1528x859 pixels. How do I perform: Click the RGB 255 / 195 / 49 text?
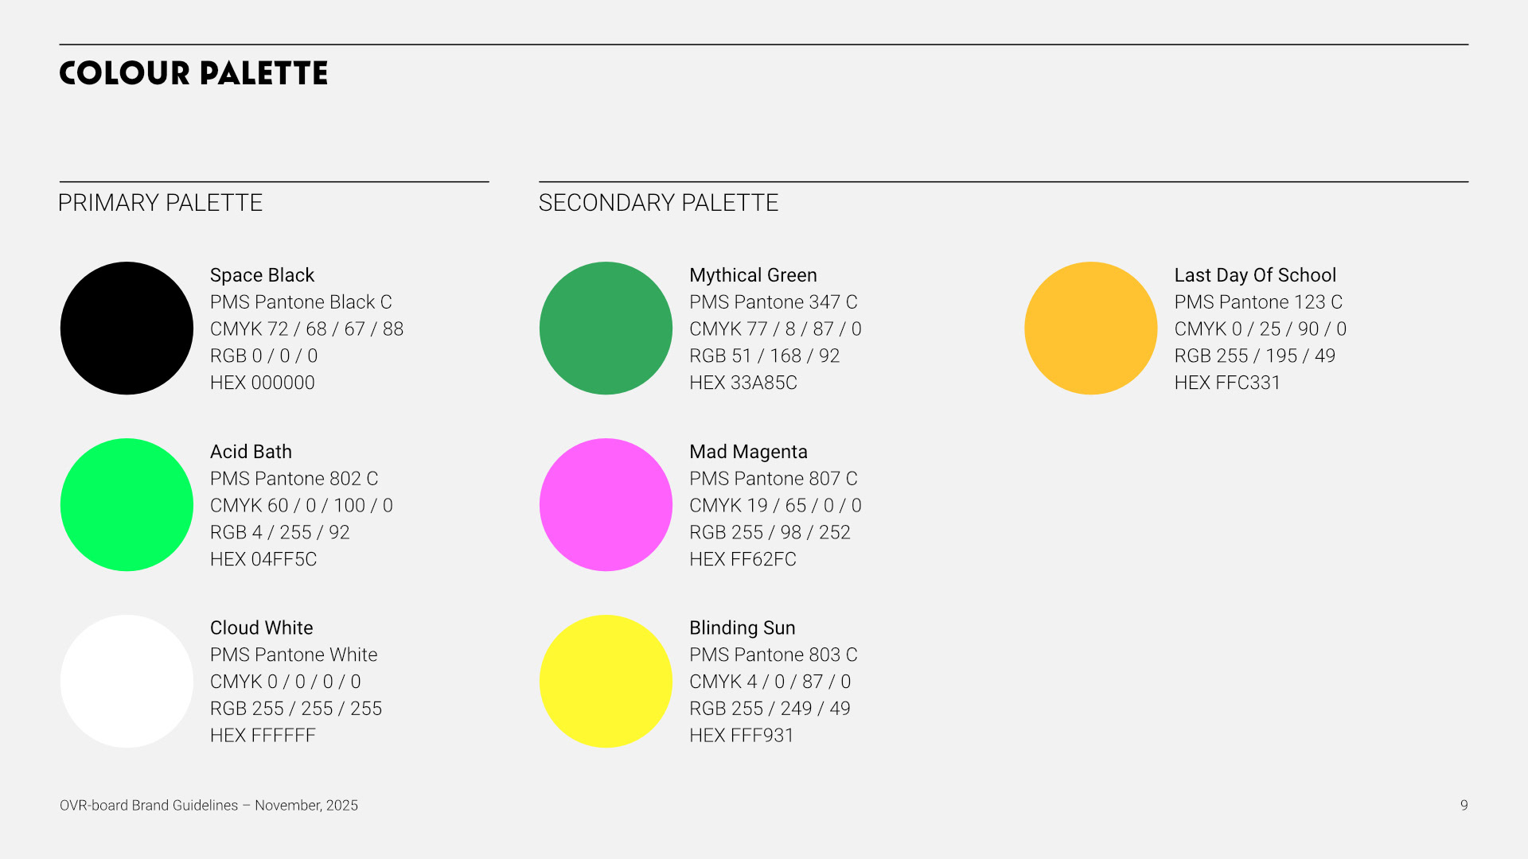1254,356
